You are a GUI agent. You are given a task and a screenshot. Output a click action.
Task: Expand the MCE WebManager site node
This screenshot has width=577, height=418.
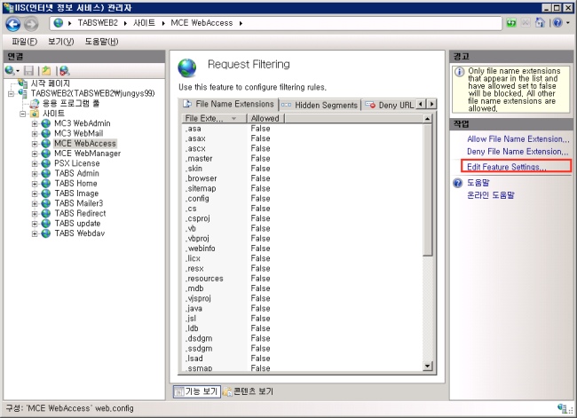pos(35,154)
